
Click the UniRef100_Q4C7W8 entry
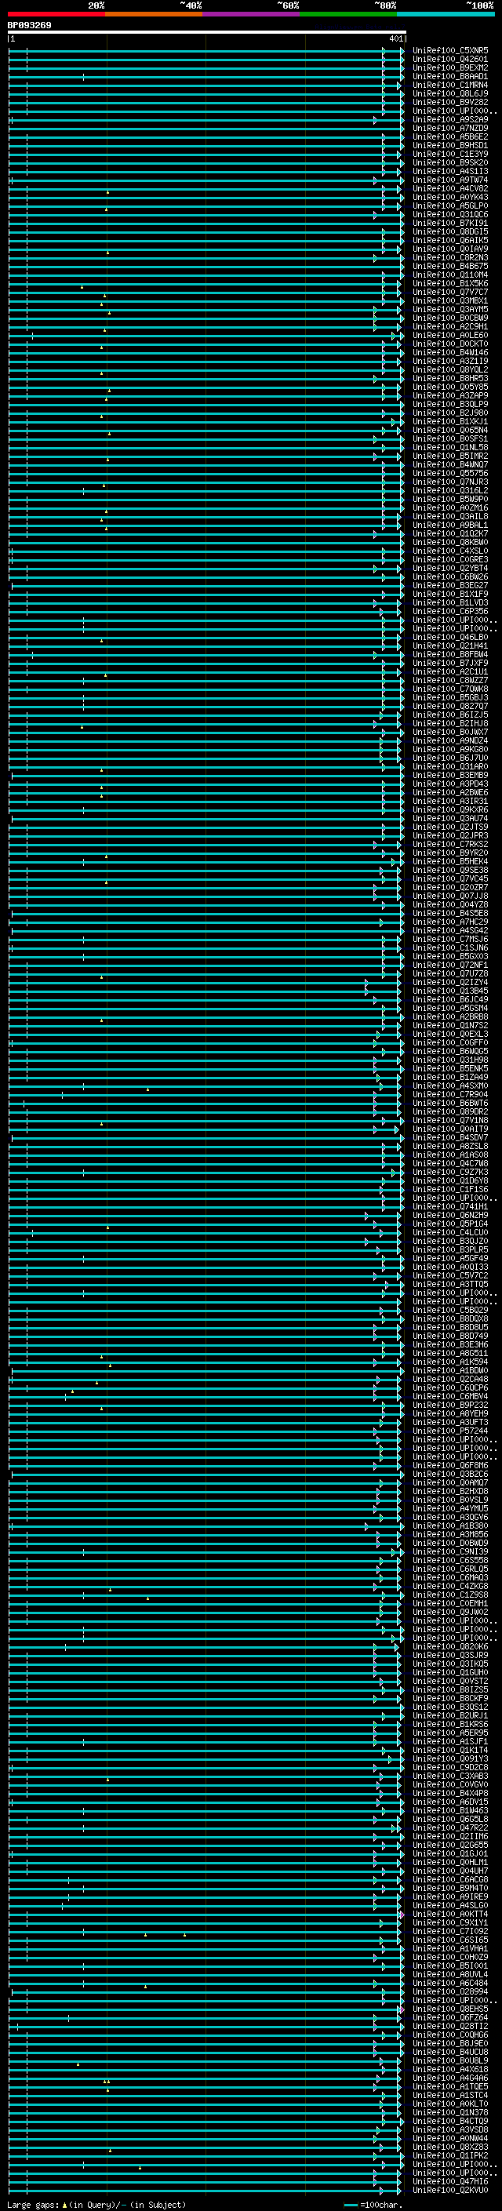(450, 1163)
